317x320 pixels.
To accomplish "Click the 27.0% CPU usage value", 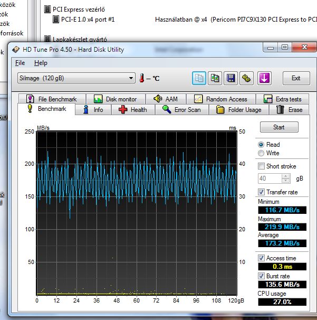I will pyautogui.click(x=282, y=302).
